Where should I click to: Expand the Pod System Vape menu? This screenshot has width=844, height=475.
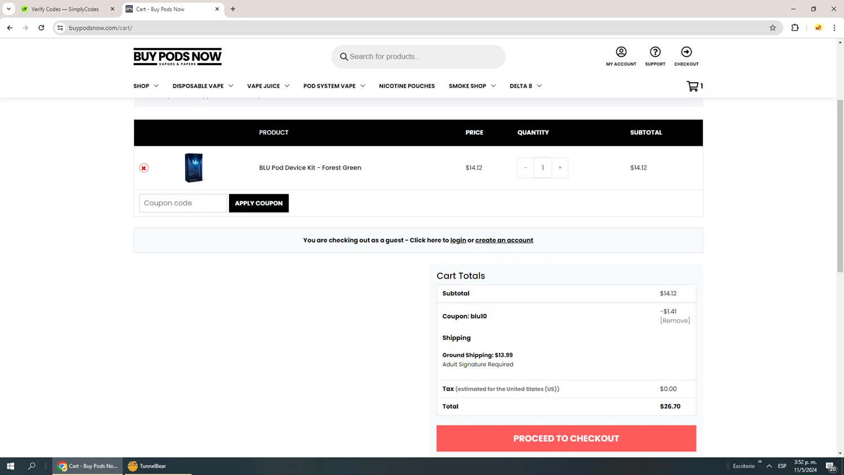pos(334,86)
